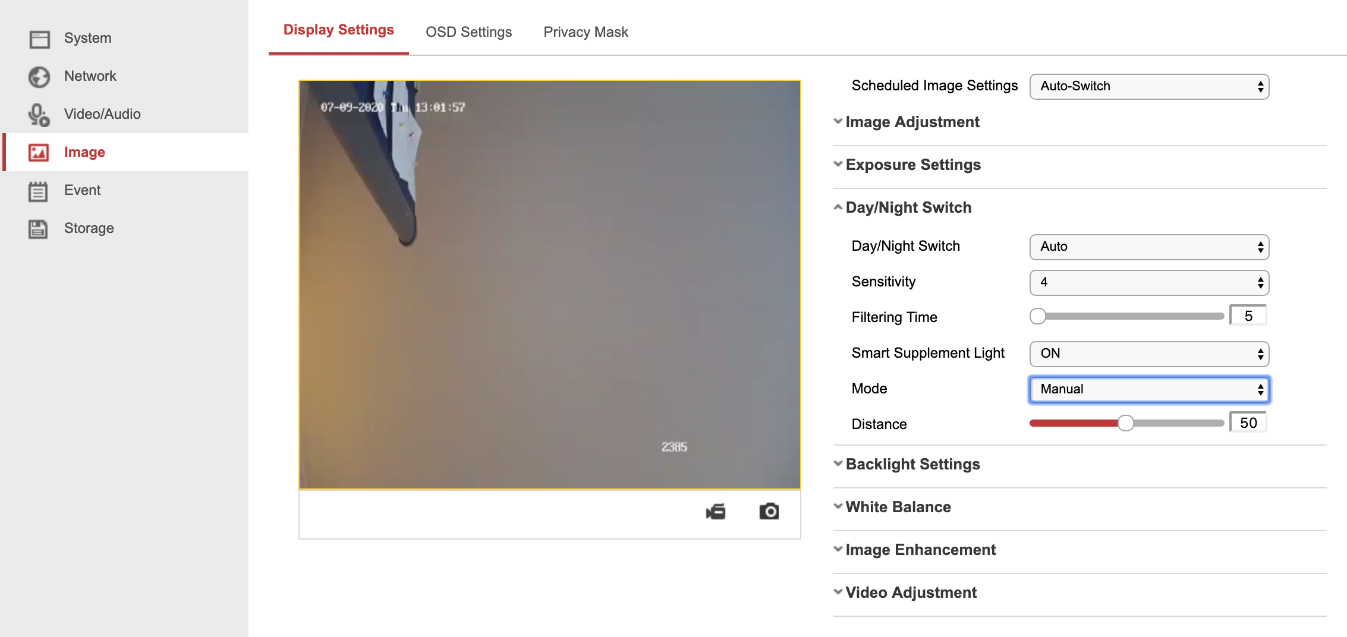The image size is (1347, 637).
Task: Click the Image picture icon in sidebar
Action: click(39, 153)
